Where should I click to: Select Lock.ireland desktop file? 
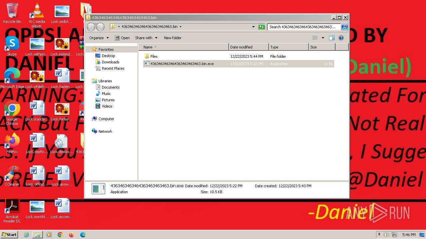tap(62, 46)
